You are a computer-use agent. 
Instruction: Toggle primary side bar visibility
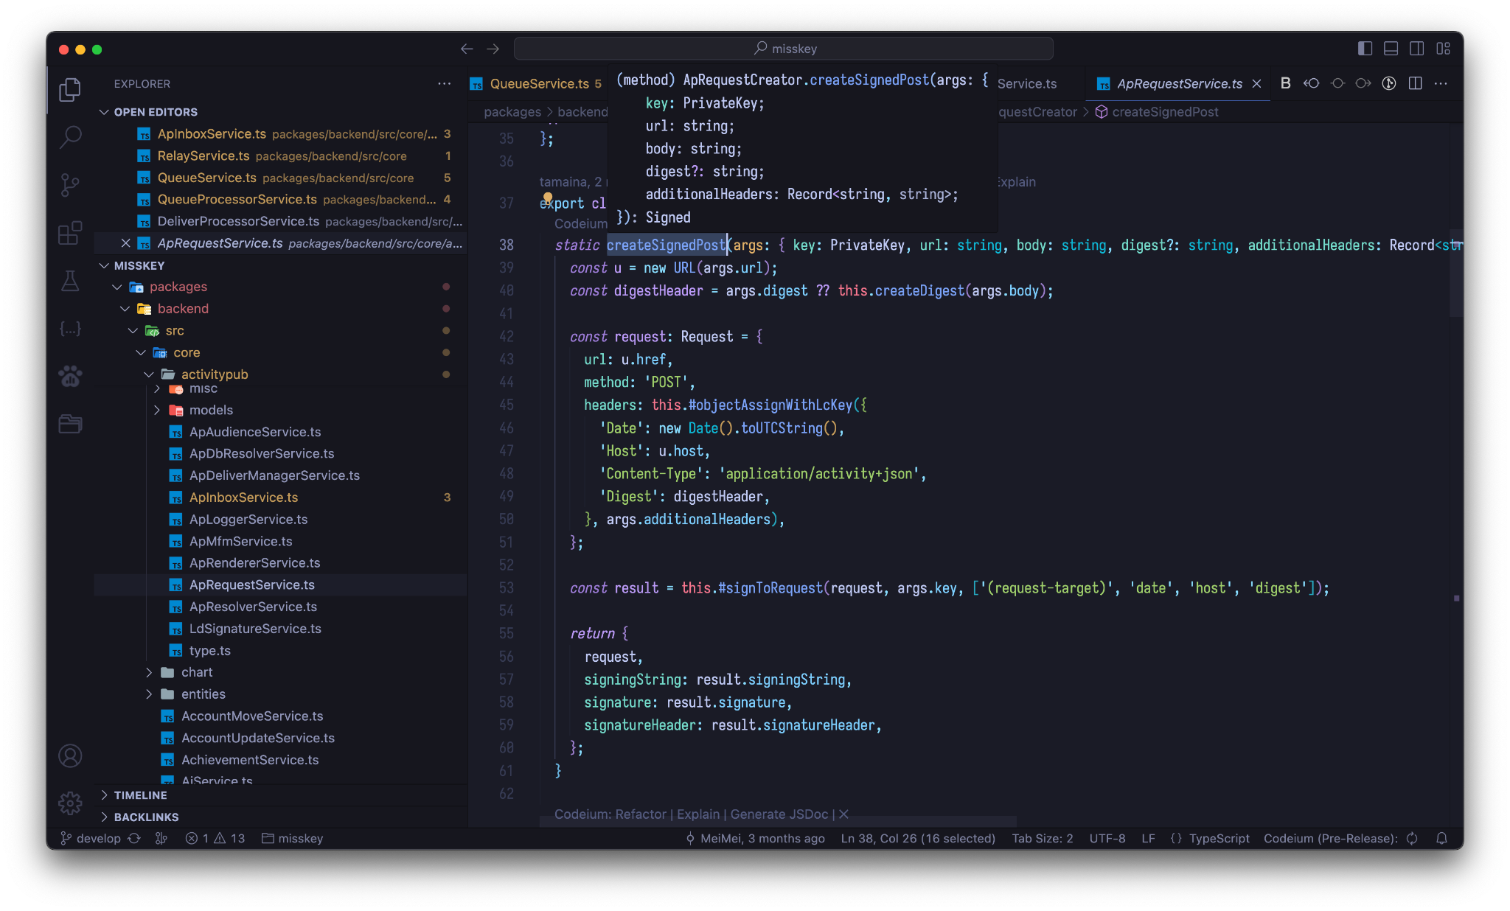click(1365, 49)
